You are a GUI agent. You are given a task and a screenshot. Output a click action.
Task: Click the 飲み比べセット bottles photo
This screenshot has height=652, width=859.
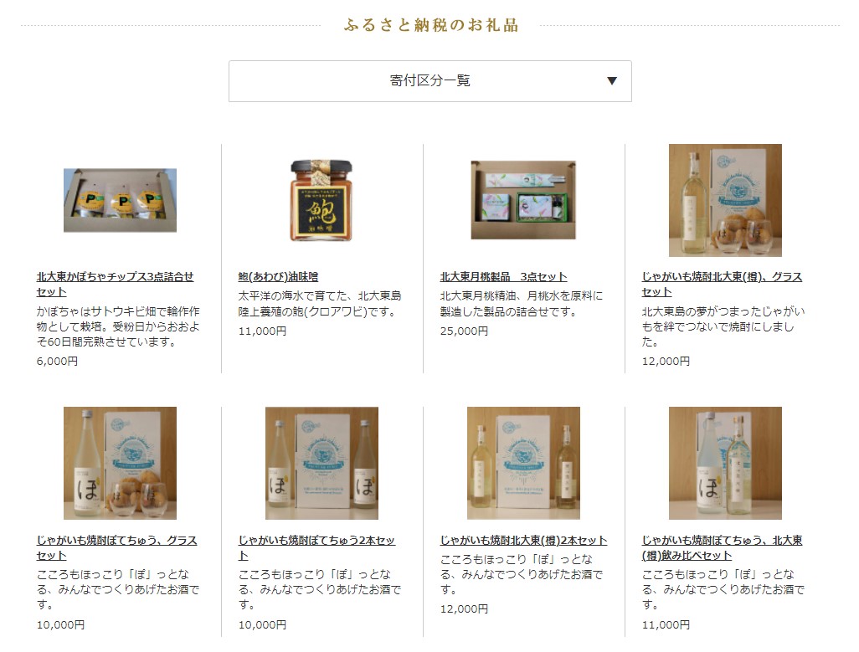coord(725,463)
